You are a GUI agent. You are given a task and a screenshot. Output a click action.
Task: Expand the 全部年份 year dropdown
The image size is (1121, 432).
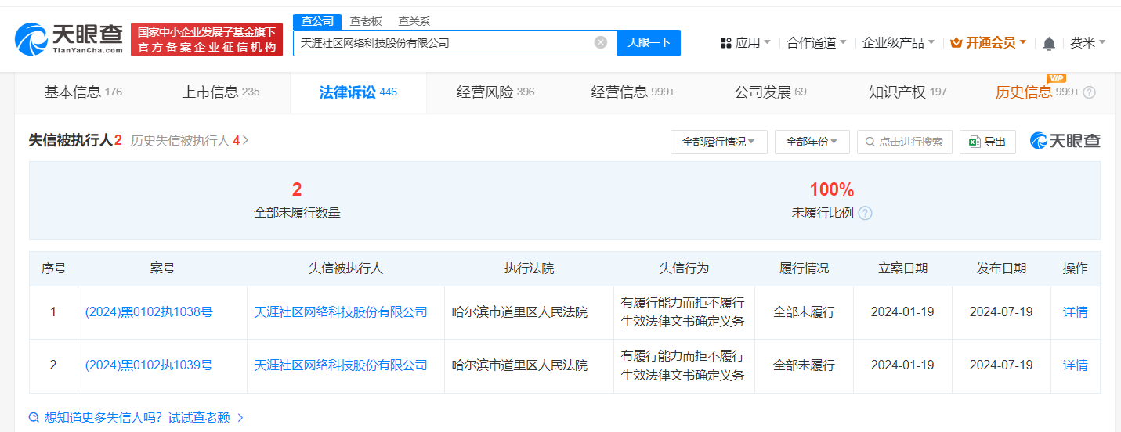tap(812, 142)
